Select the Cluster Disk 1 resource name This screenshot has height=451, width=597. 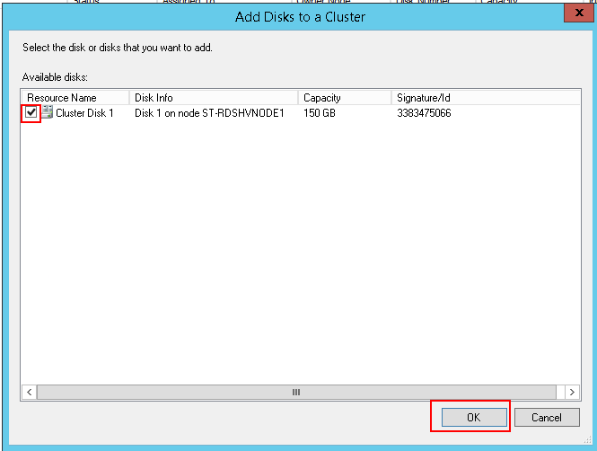click(x=84, y=113)
